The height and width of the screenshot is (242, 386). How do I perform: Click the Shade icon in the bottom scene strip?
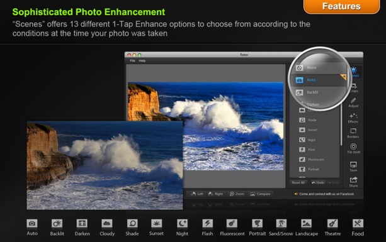tap(132, 223)
